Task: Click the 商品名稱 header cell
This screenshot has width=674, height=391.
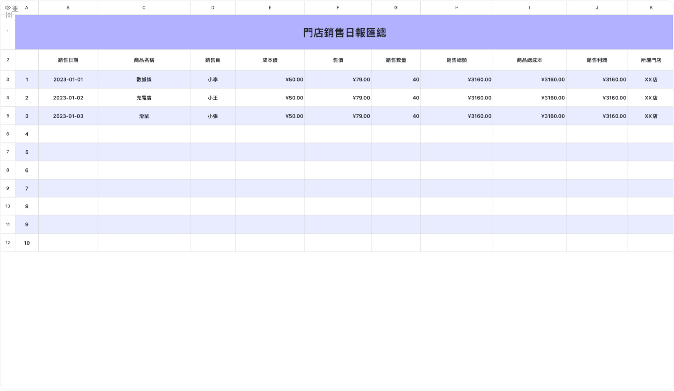Action: pyautogui.click(x=144, y=60)
